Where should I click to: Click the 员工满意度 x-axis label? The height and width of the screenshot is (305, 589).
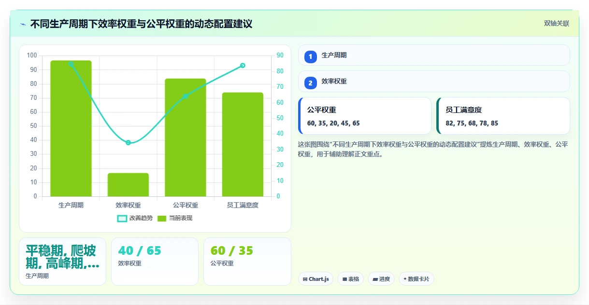point(243,205)
